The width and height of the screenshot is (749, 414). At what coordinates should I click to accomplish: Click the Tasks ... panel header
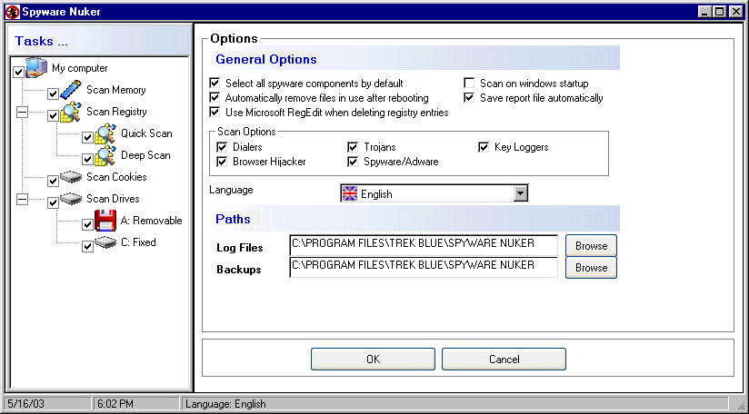99,41
